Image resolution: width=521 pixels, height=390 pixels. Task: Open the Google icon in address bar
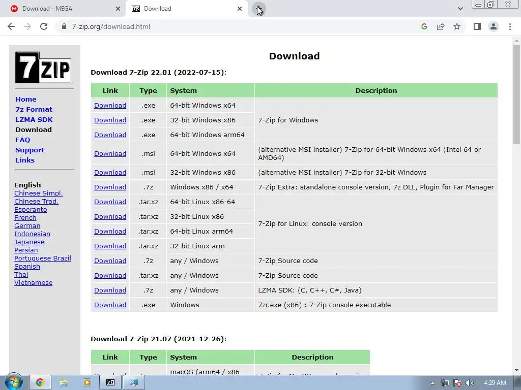point(424,26)
